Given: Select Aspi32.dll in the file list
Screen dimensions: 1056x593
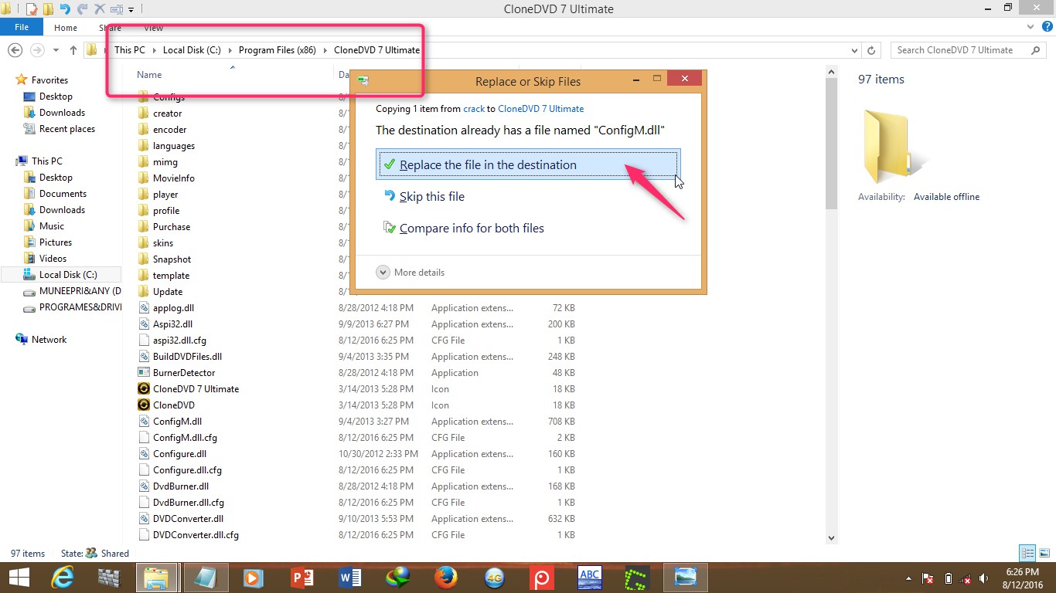Looking at the screenshot, I should pyautogui.click(x=172, y=324).
